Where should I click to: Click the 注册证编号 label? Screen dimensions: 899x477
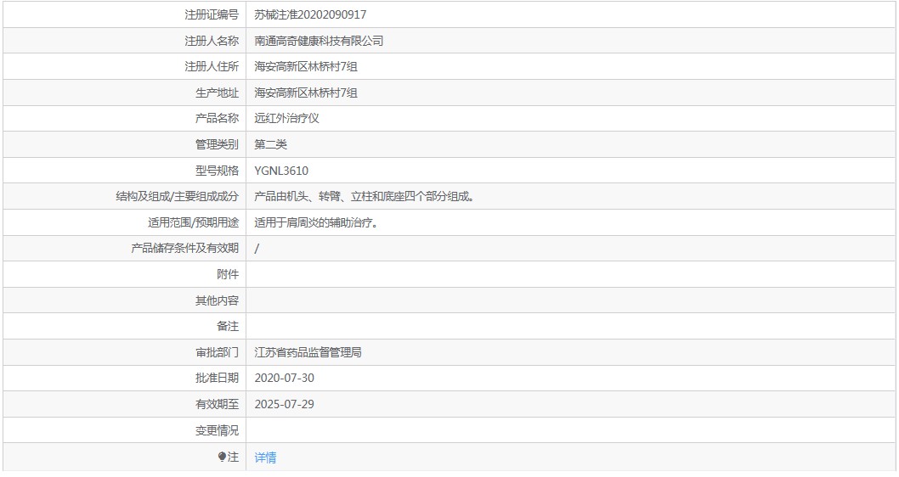(x=212, y=15)
